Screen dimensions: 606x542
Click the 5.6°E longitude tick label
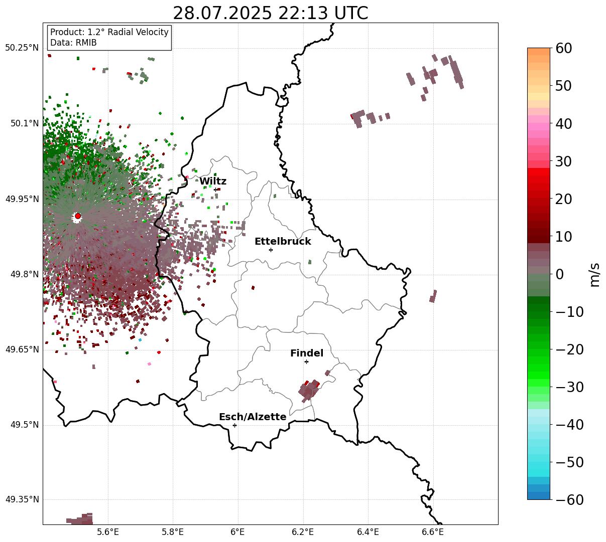pos(108,532)
